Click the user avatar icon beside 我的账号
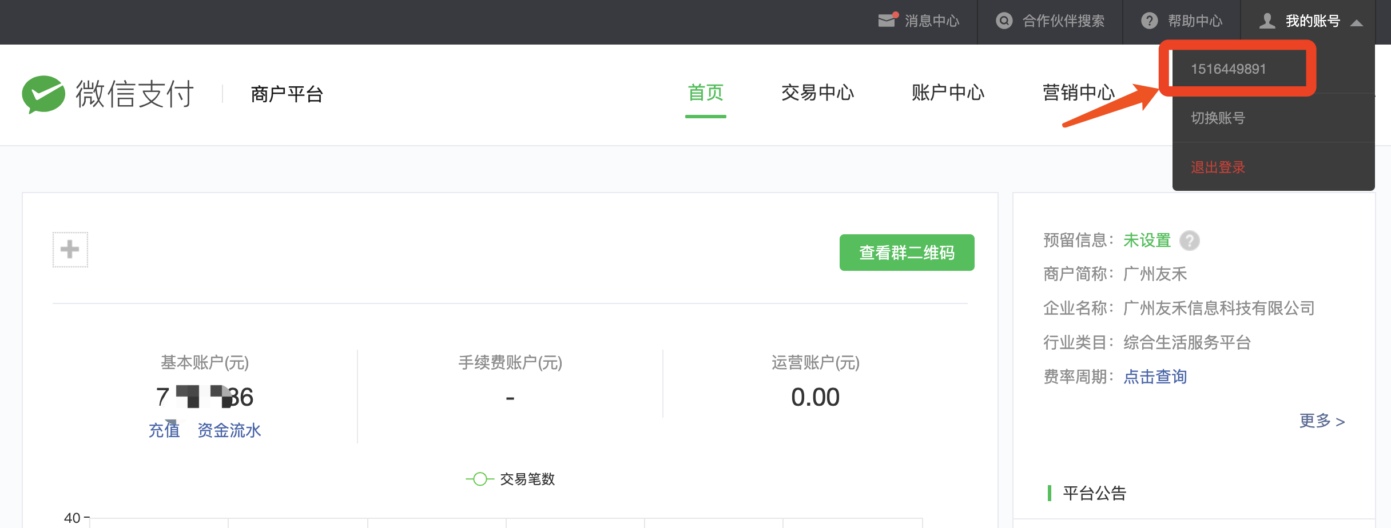 (1267, 21)
